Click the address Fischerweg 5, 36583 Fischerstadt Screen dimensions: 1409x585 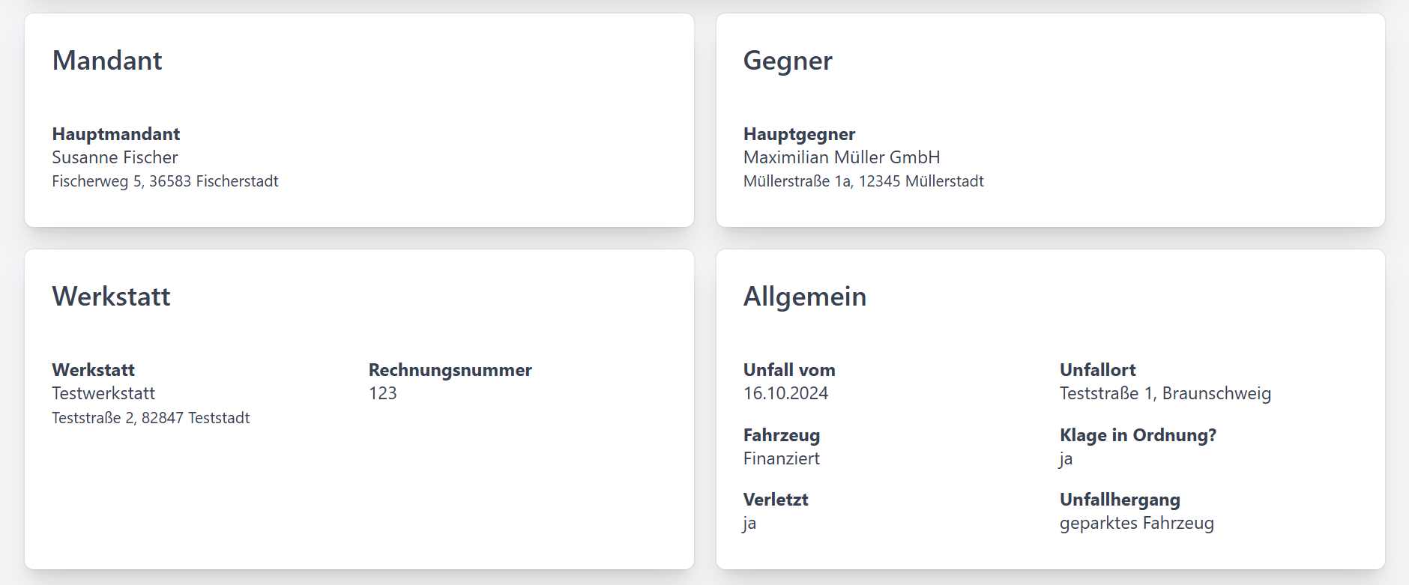pyautogui.click(x=165, y=181)
